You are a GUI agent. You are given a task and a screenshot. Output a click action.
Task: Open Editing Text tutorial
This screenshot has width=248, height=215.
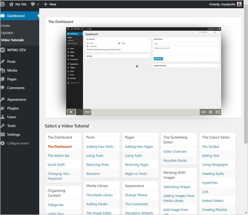[210, 156]
